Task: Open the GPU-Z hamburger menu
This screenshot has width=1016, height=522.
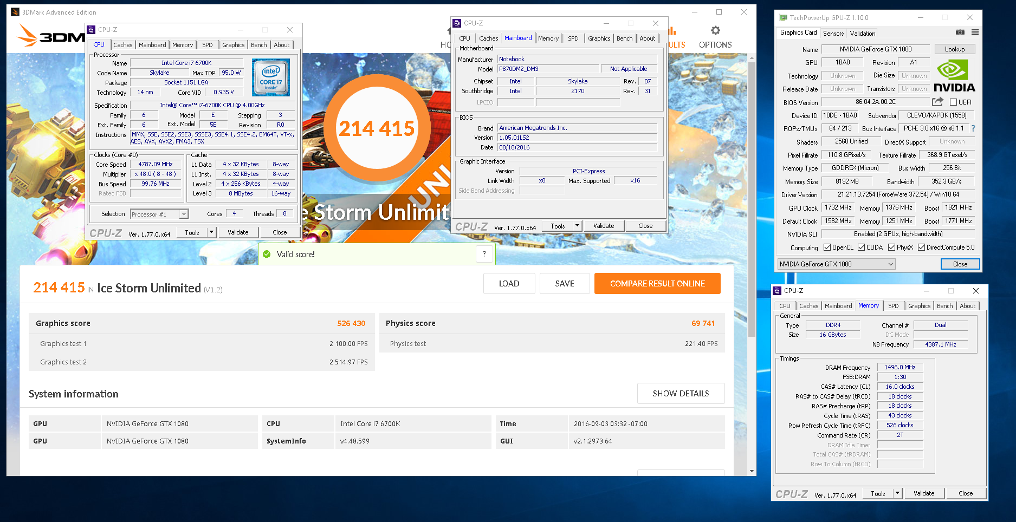Action: point(975,32)
